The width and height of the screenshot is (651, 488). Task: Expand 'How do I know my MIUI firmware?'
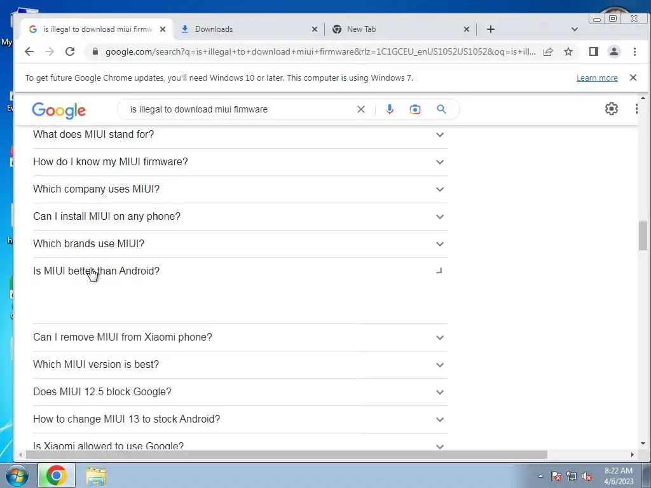pos(240,162)
